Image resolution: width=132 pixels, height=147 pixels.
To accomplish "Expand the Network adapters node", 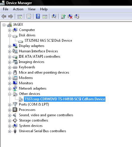I will pos(9,89).
